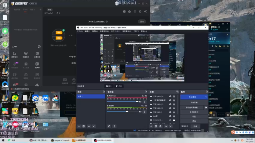Toggle visibility of QQ群 source
The width and height of the screenshot is (255, 143).
(170, 116)
